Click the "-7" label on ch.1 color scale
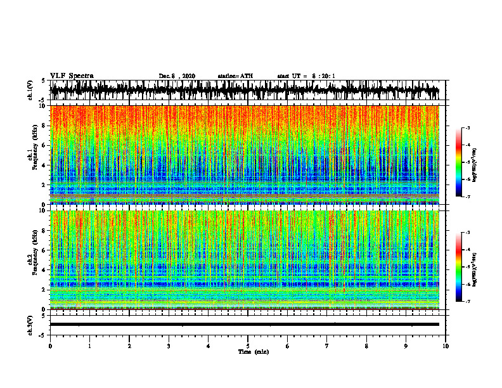The height and width of the screenshot is (388, 502). (467, 197)
